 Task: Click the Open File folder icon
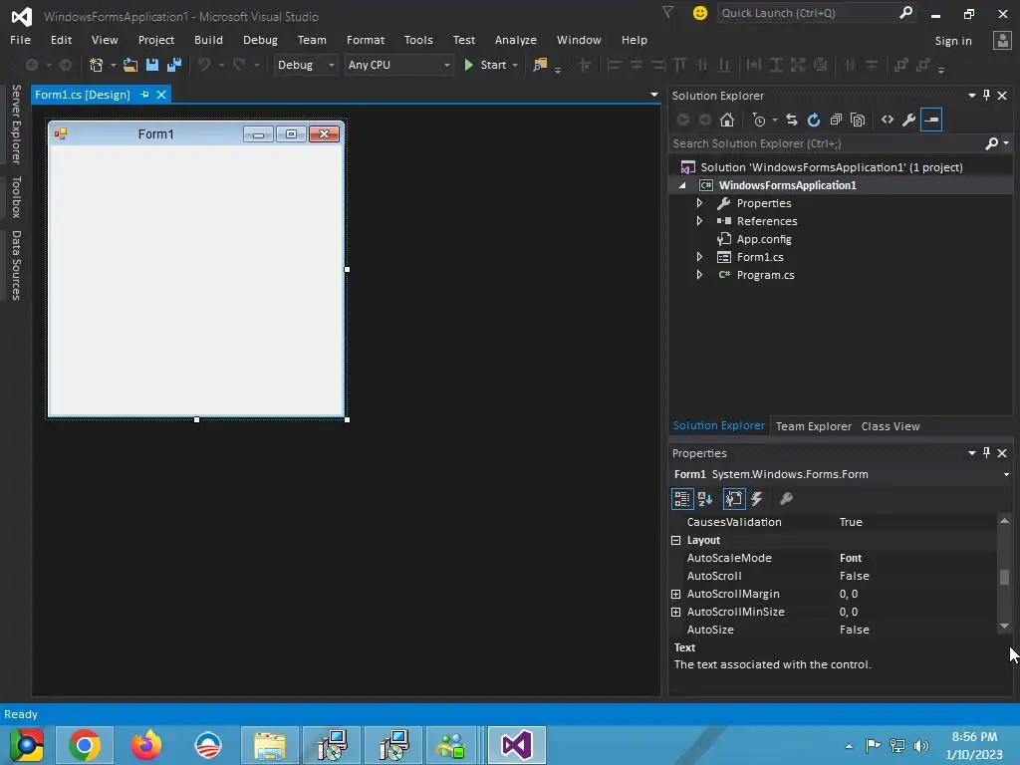[x=130, y=65]
